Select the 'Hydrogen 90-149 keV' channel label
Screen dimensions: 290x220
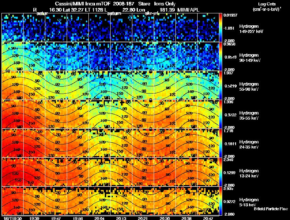point(250,58)
